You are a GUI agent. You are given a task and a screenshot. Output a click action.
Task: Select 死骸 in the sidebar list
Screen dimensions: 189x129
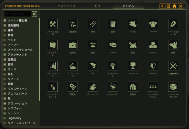point(11,84)
